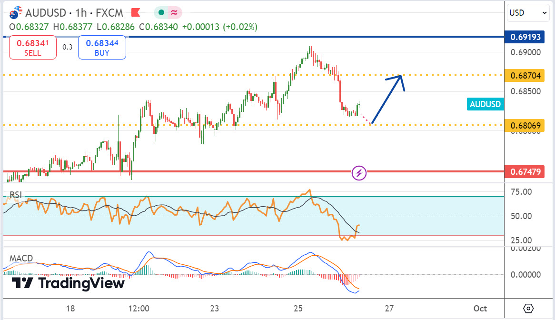The width and height of the screenshot is (555, 320).
Task: Select the 0.68704 yellow price level label
Action: click(525, 75)
